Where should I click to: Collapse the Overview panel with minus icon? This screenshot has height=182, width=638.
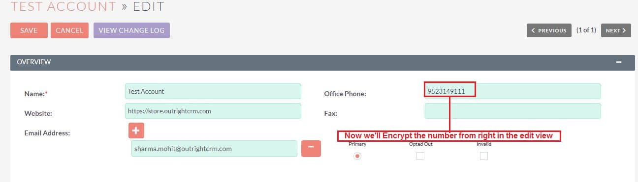[619, 62]
